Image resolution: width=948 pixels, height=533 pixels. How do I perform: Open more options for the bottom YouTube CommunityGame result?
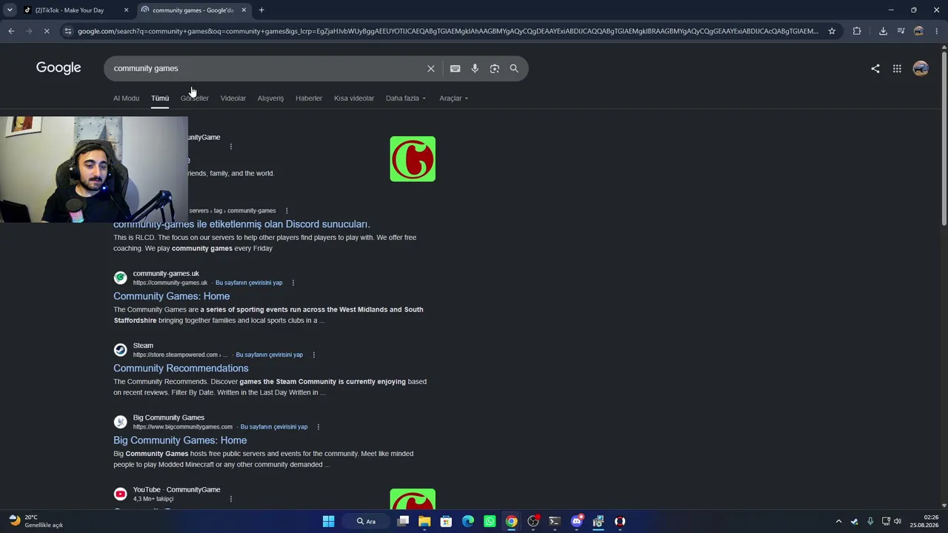click(x=231, y=499)
